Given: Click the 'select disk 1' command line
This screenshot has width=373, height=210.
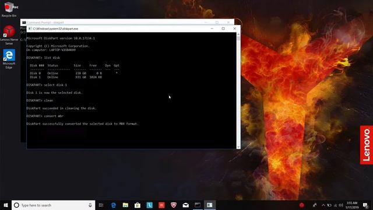Looking at the screenshot, I should pos(47,85).
